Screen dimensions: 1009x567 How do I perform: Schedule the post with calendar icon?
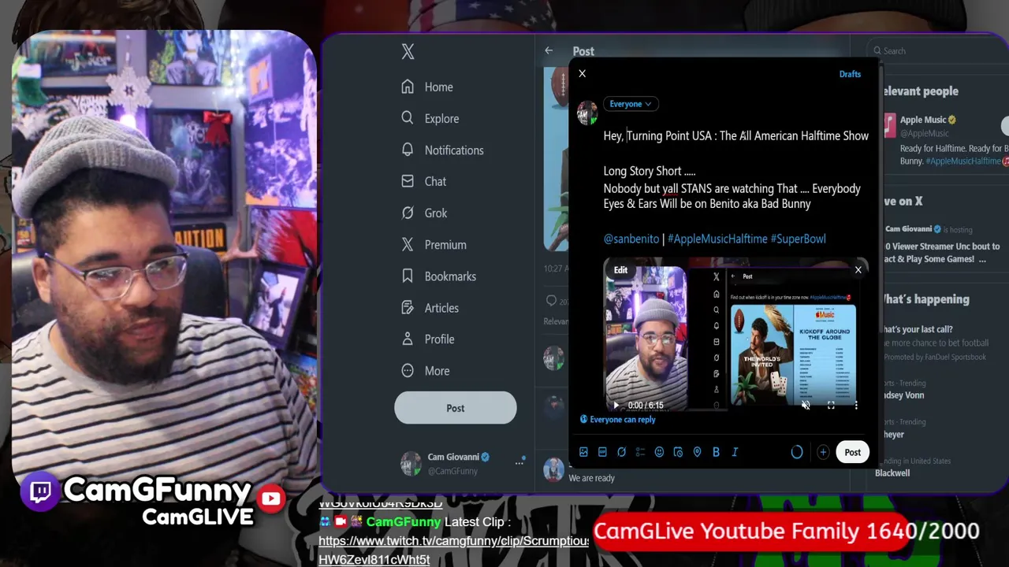coord(678,452)
